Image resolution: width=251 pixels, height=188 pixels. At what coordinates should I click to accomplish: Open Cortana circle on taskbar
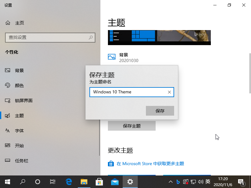38,182
